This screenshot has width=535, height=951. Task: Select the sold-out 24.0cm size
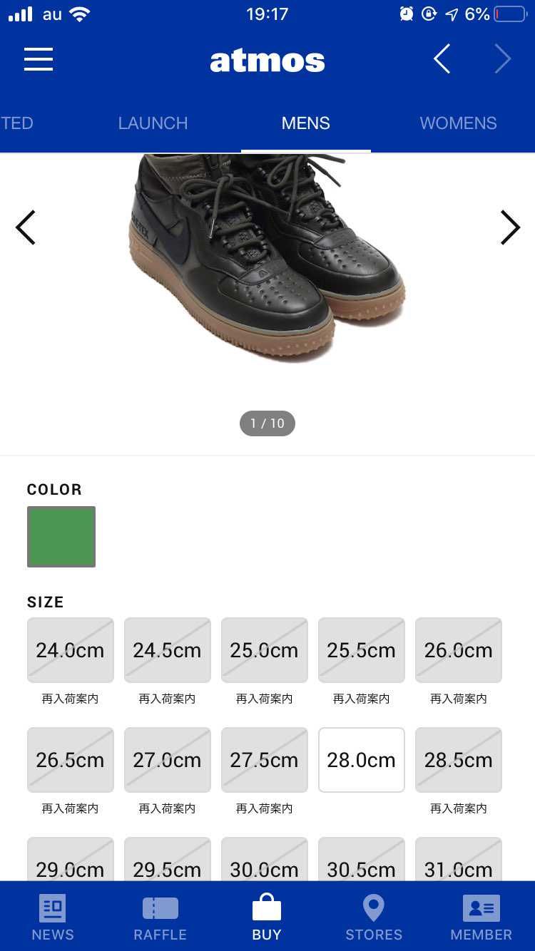71,650
